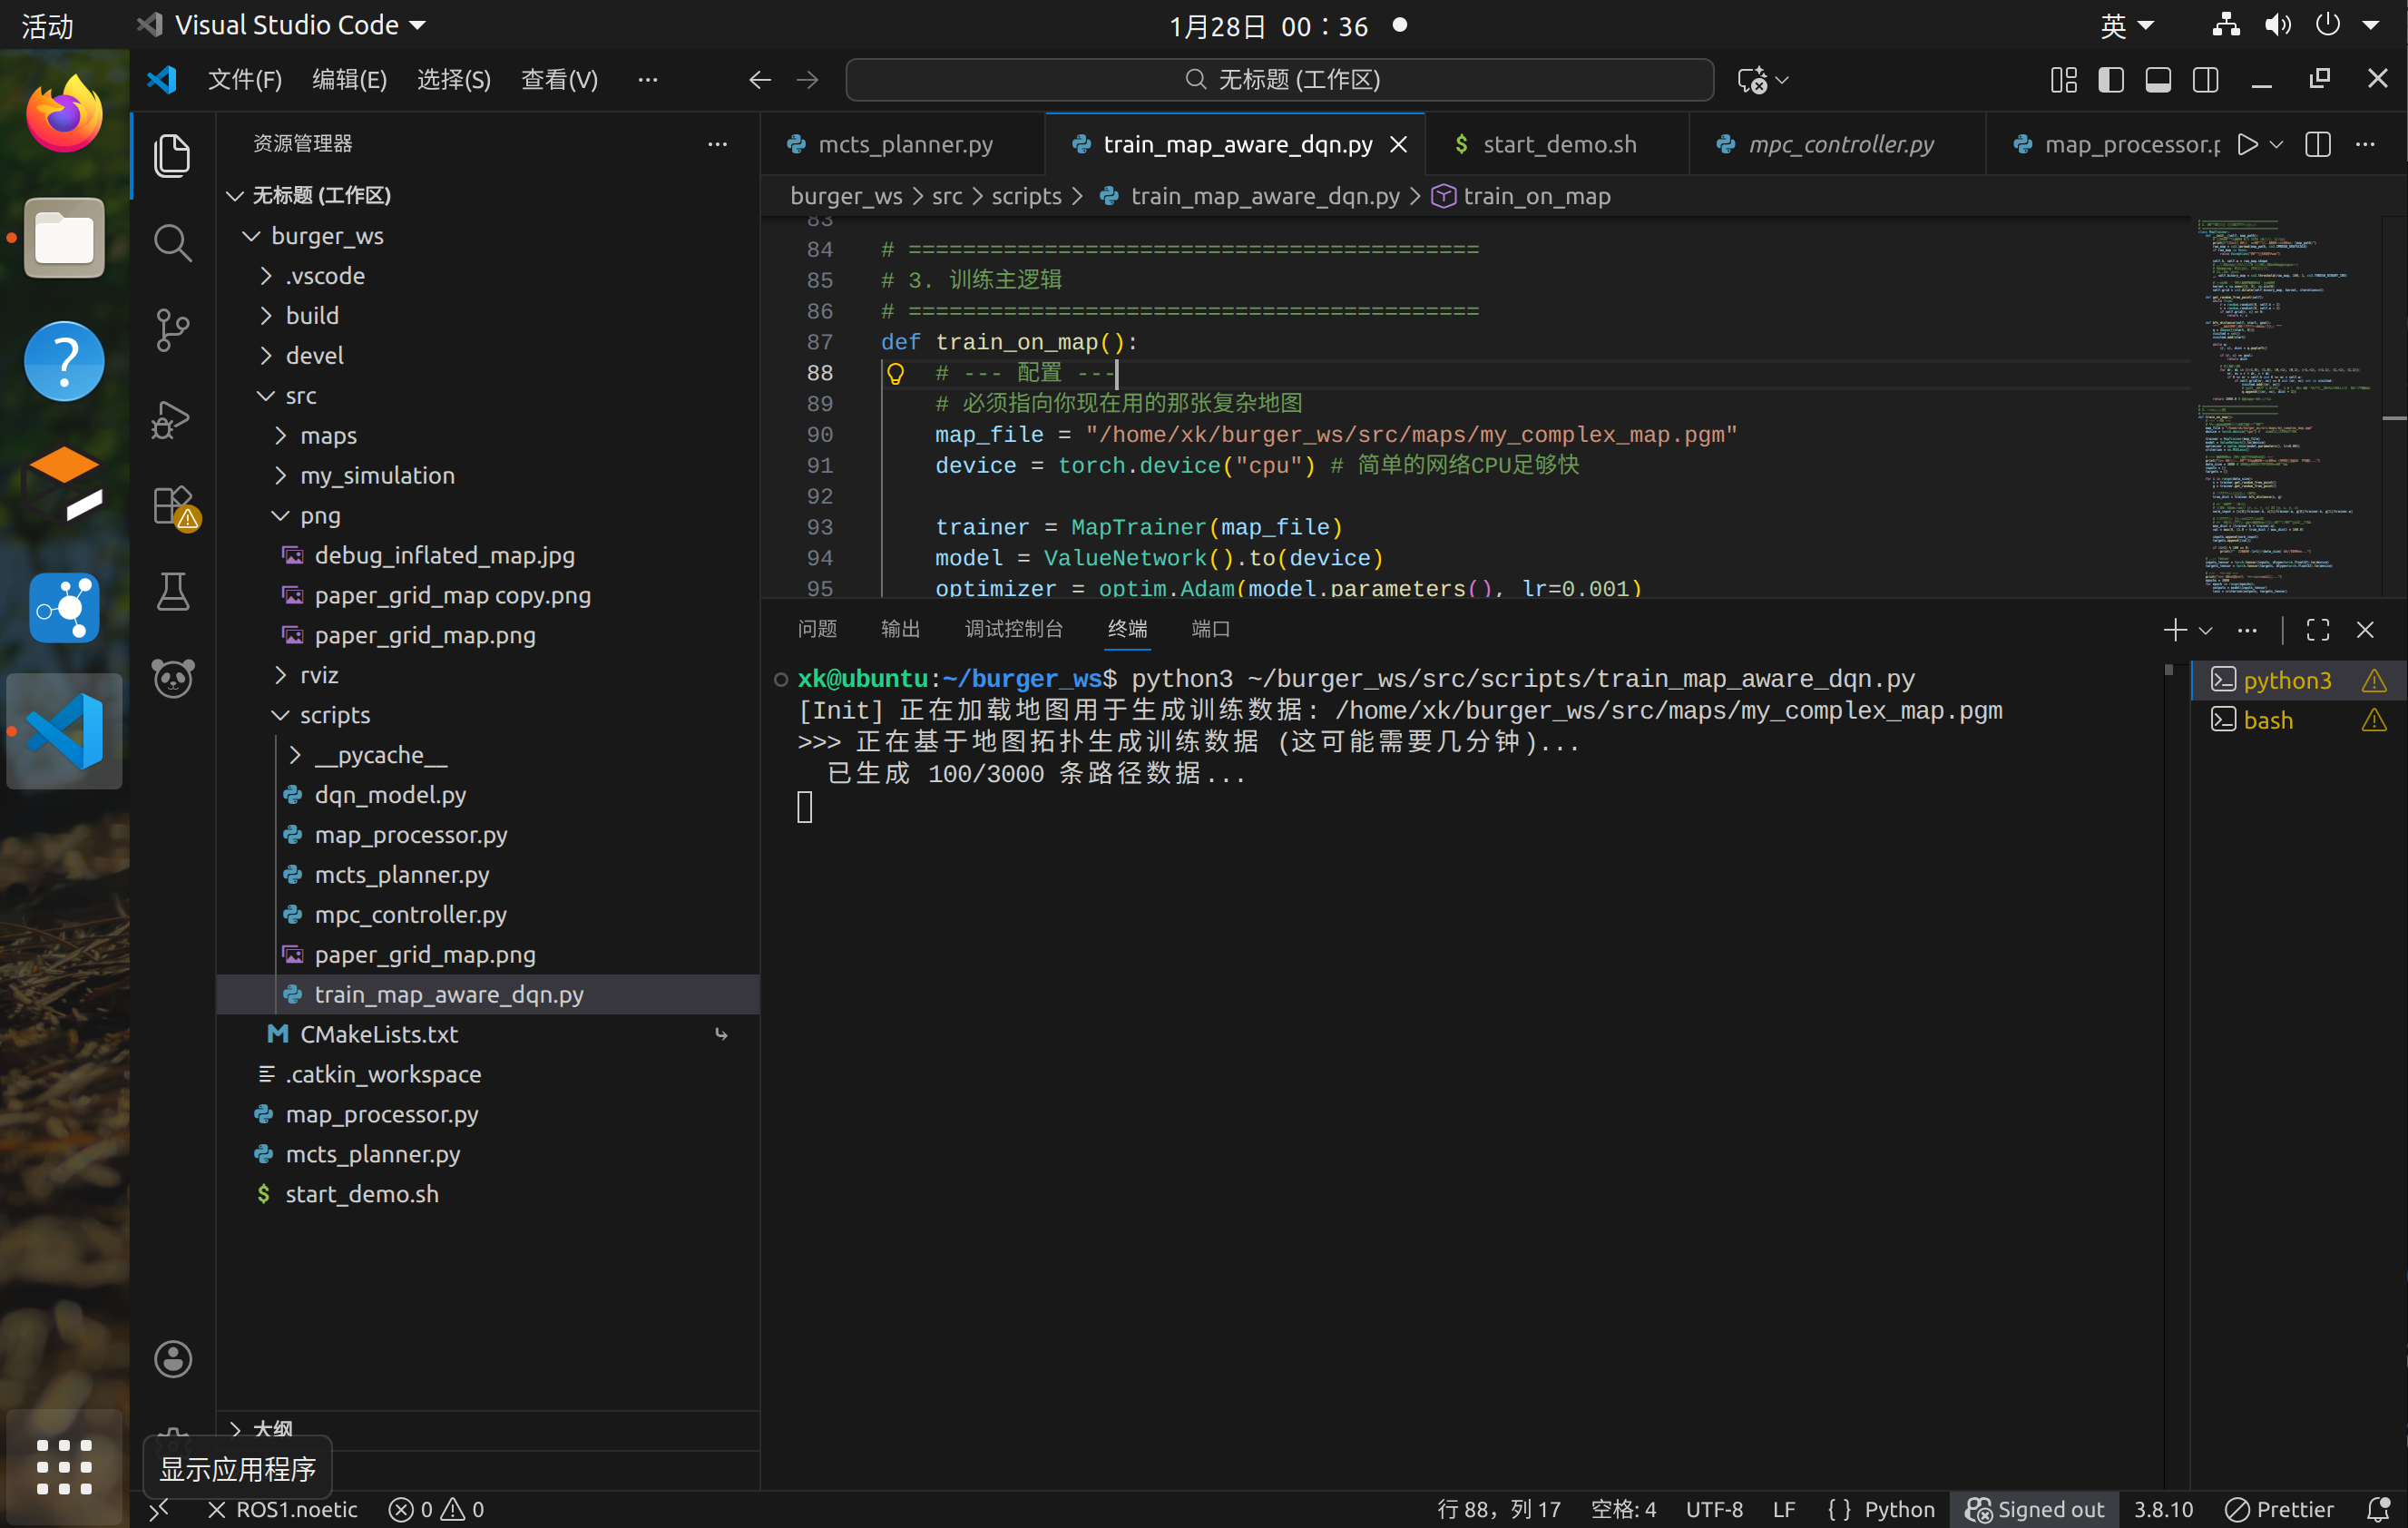Open Run and Debug view
The height and width of the screenshot is (1528, 2408).
click(172, 418)
